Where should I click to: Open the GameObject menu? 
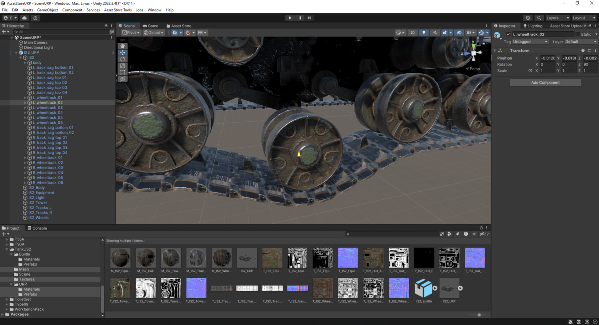pos(47,10)
